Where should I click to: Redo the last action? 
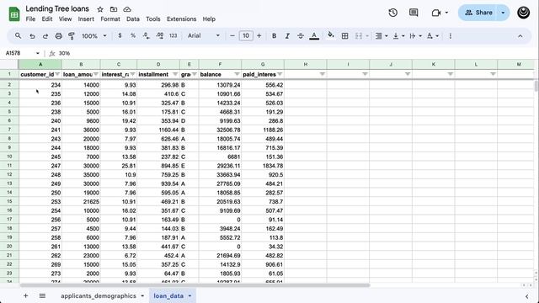(x=45, y=35)
